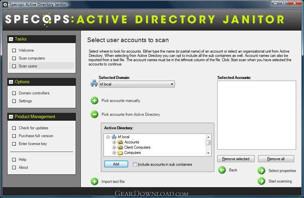304x198 pixels.
Task: Click the Specops app icon in the title bar
Action: click(5, 5)
